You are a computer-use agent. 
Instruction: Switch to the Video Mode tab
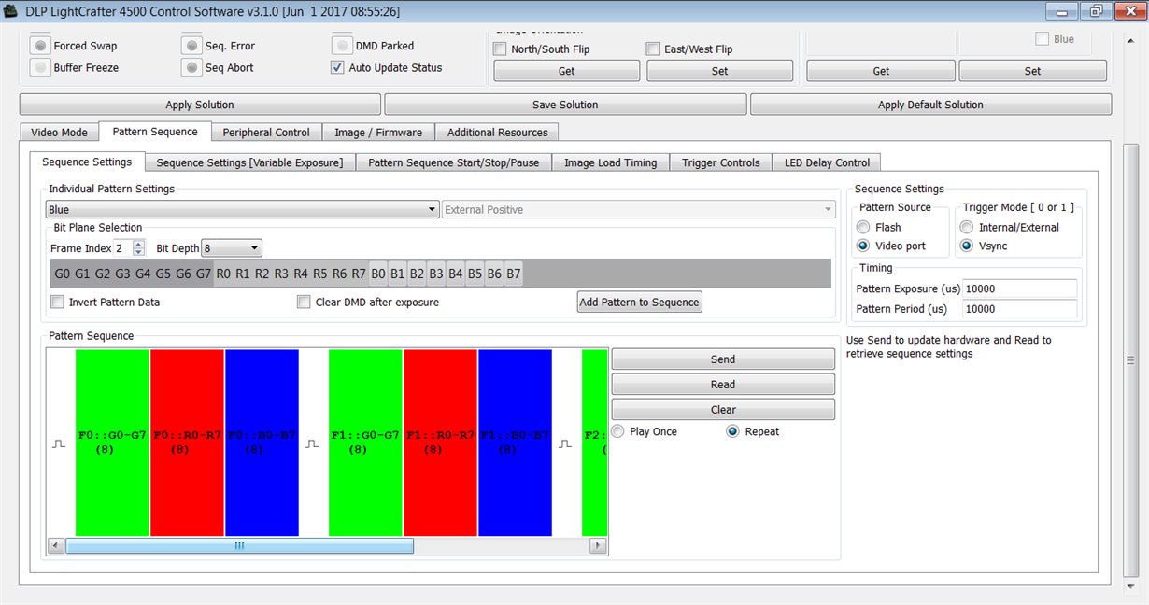(59, 133)
